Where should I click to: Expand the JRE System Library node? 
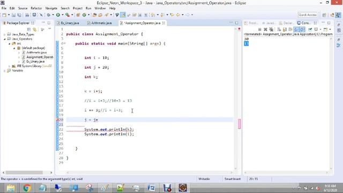(9, 66)
